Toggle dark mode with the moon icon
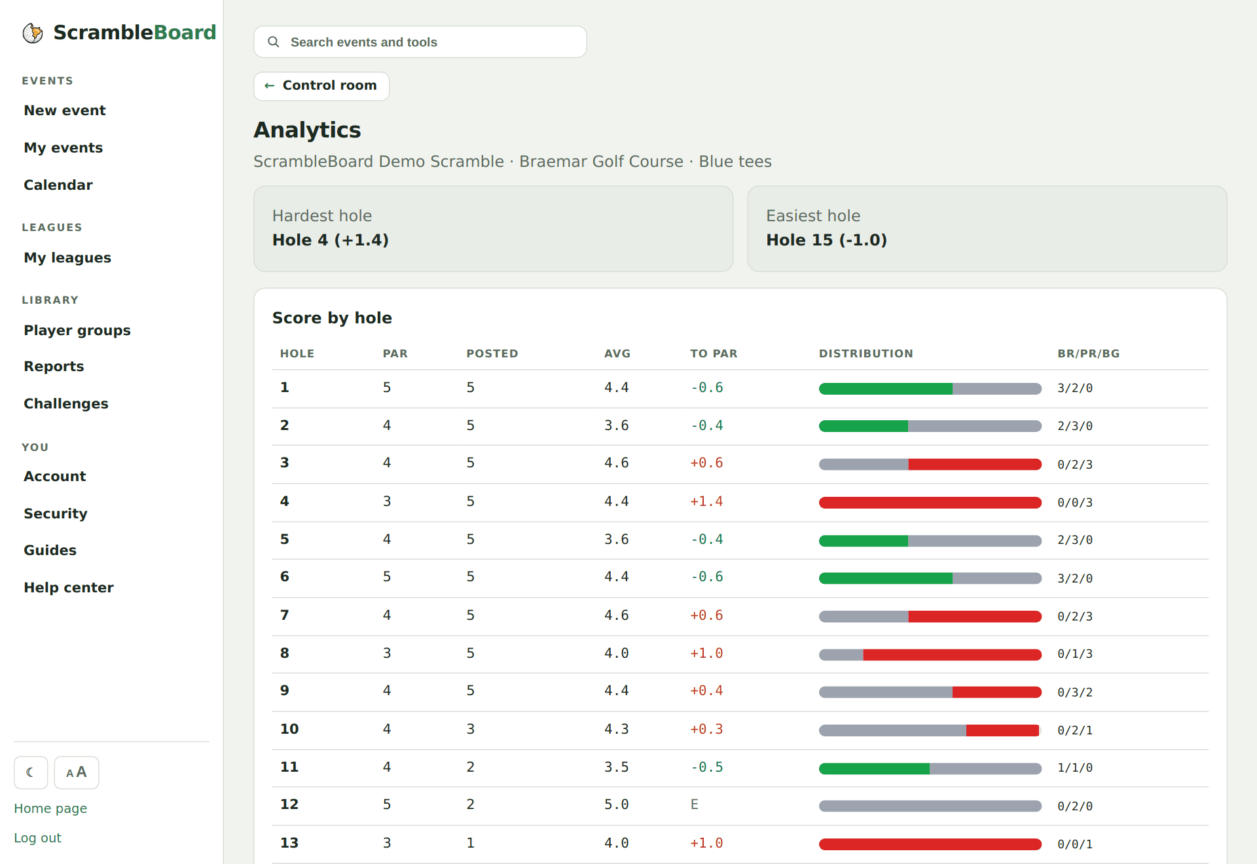 pos(31,772)
